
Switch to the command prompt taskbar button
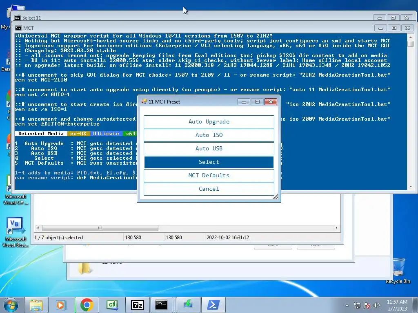tap(162, 305)
